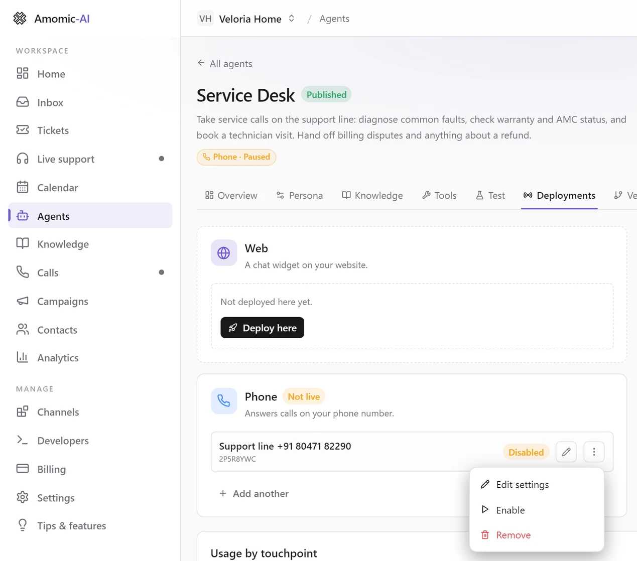637x561 pixels.
Task: Select Enable in the deployment menu
Action: (x=537, y=510)
